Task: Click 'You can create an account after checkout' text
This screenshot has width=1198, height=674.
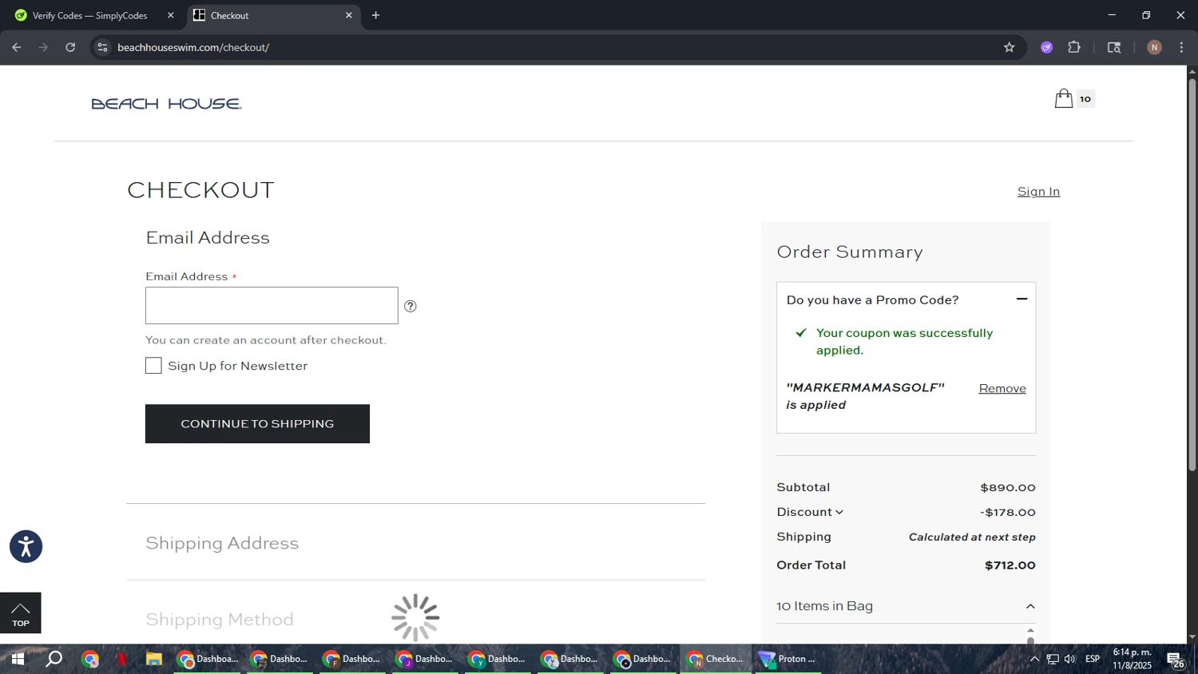Action: (x=266, y=340)
